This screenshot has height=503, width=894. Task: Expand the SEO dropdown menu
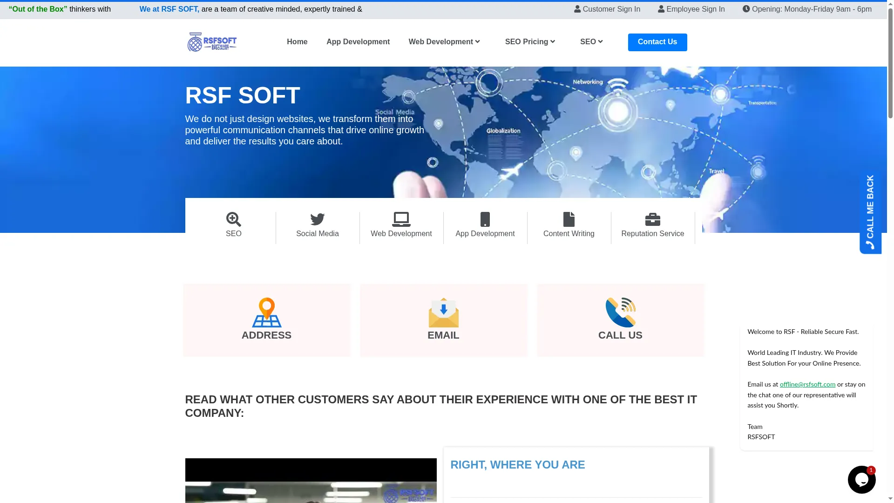(x=591, y=42)
